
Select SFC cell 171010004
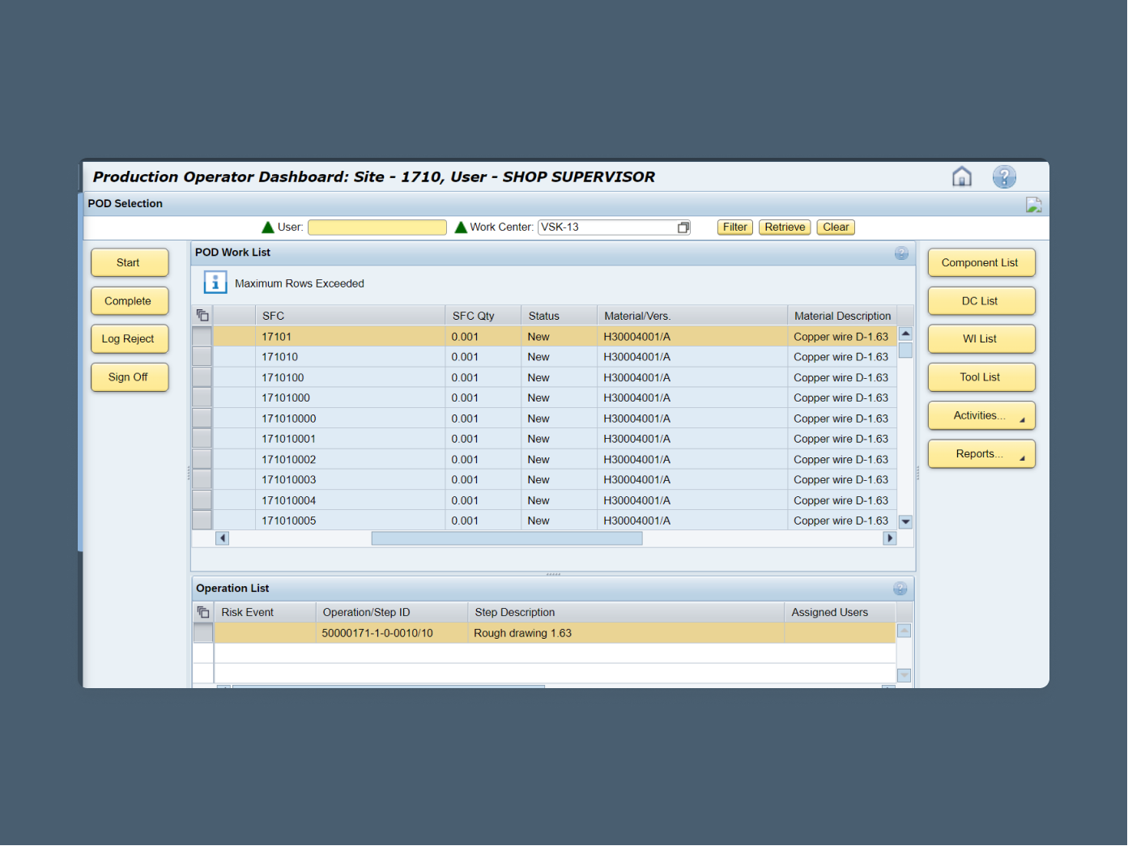point(350,500)
